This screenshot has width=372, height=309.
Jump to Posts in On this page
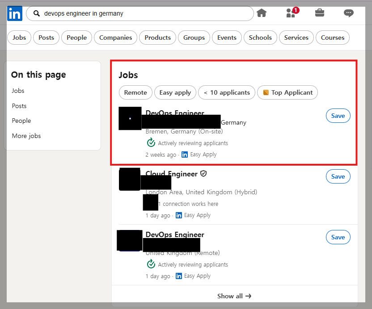pos(19,106)
